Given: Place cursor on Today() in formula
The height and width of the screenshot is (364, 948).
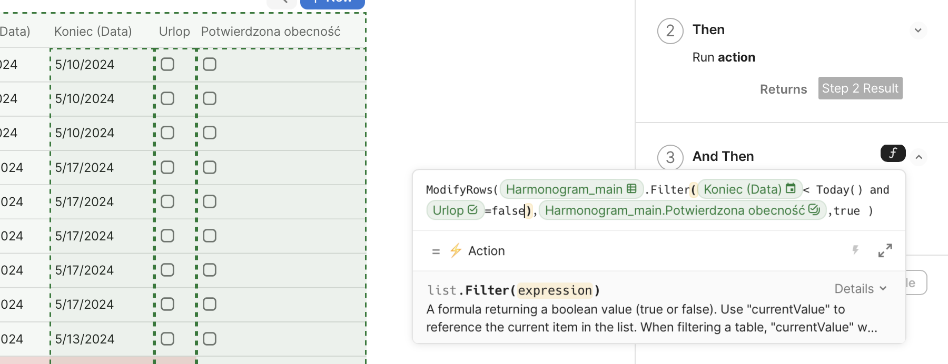Looking at the screenshot, I should pos(838,190).
